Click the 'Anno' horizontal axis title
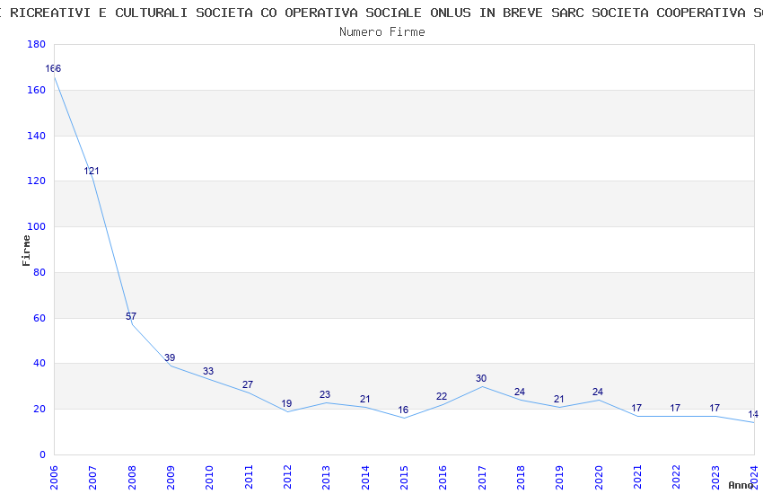Viewport: 763px width, 494px height. coord(741,485)
